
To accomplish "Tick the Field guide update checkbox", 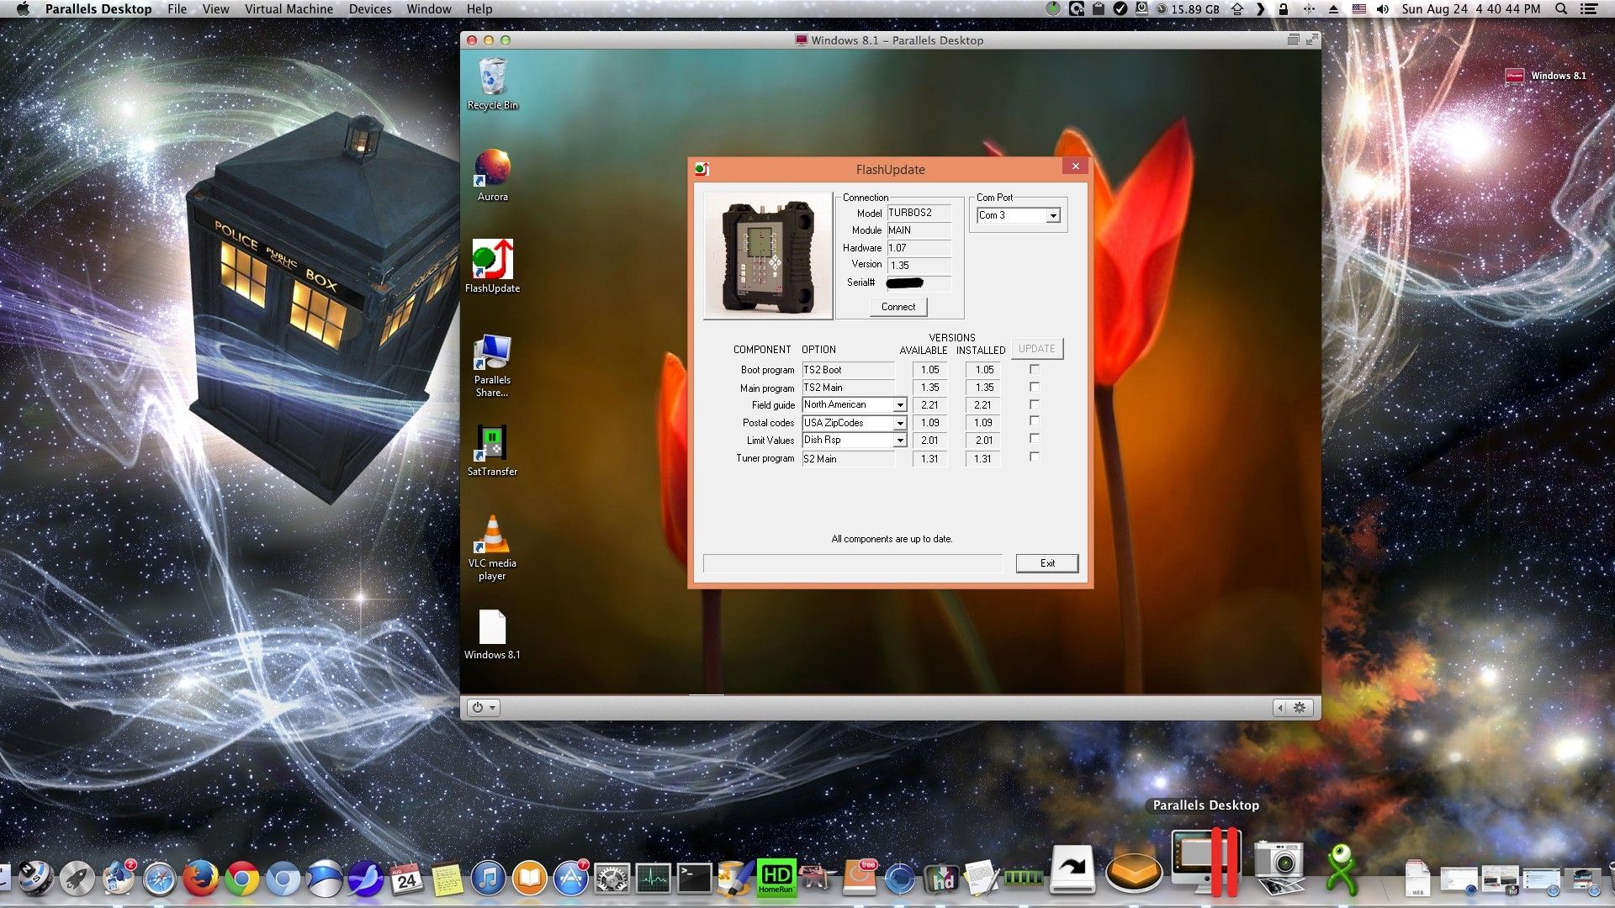I will pos(1035,404).
